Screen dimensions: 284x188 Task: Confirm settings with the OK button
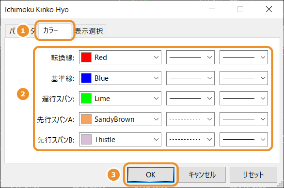(x=151, y=174)
